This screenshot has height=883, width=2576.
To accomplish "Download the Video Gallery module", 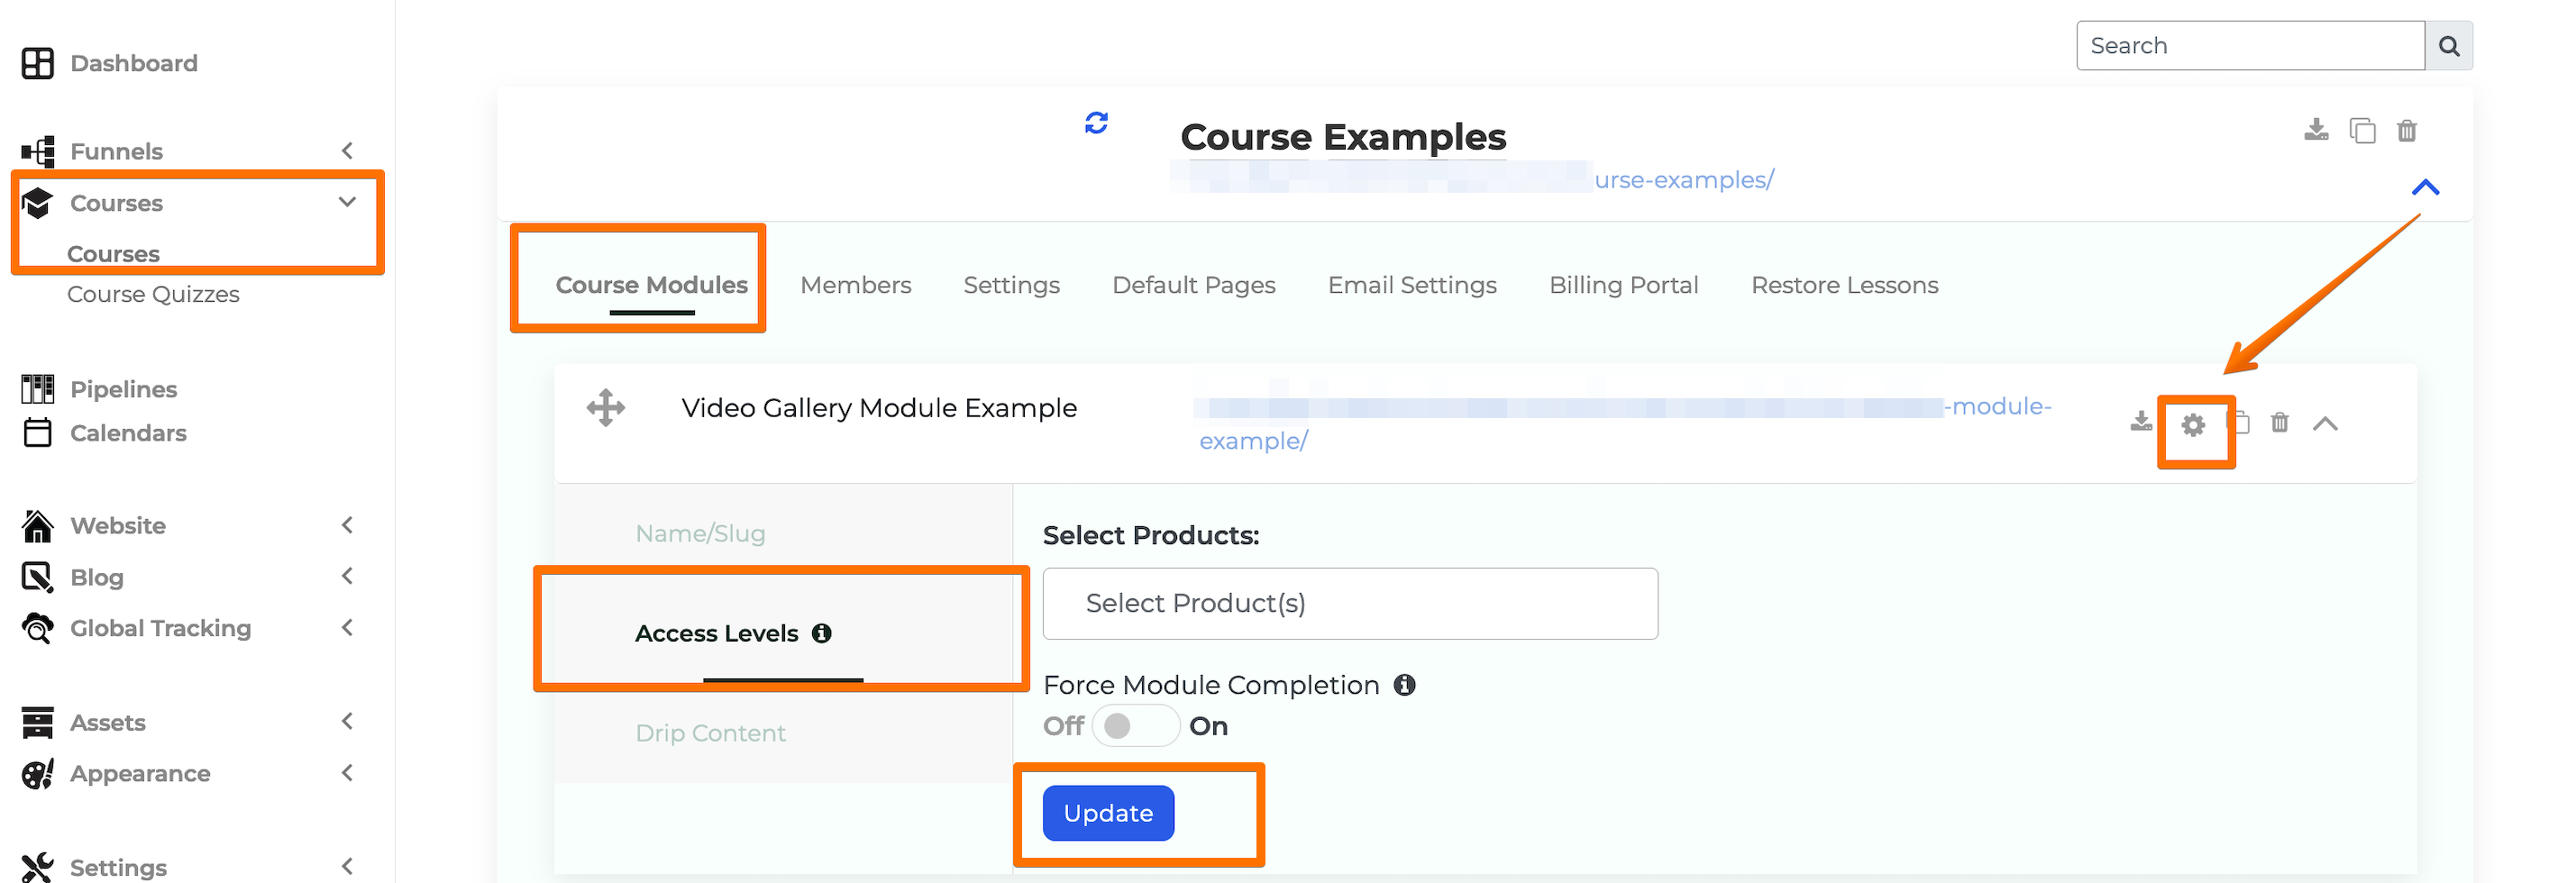I will 2141,422.
